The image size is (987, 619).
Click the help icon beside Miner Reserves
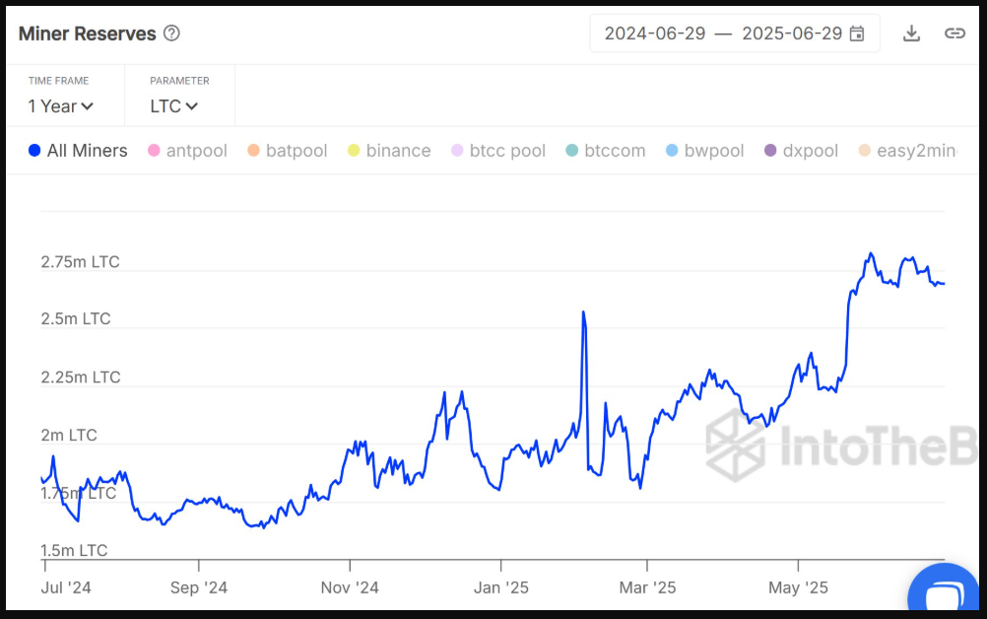pos(171,34)
